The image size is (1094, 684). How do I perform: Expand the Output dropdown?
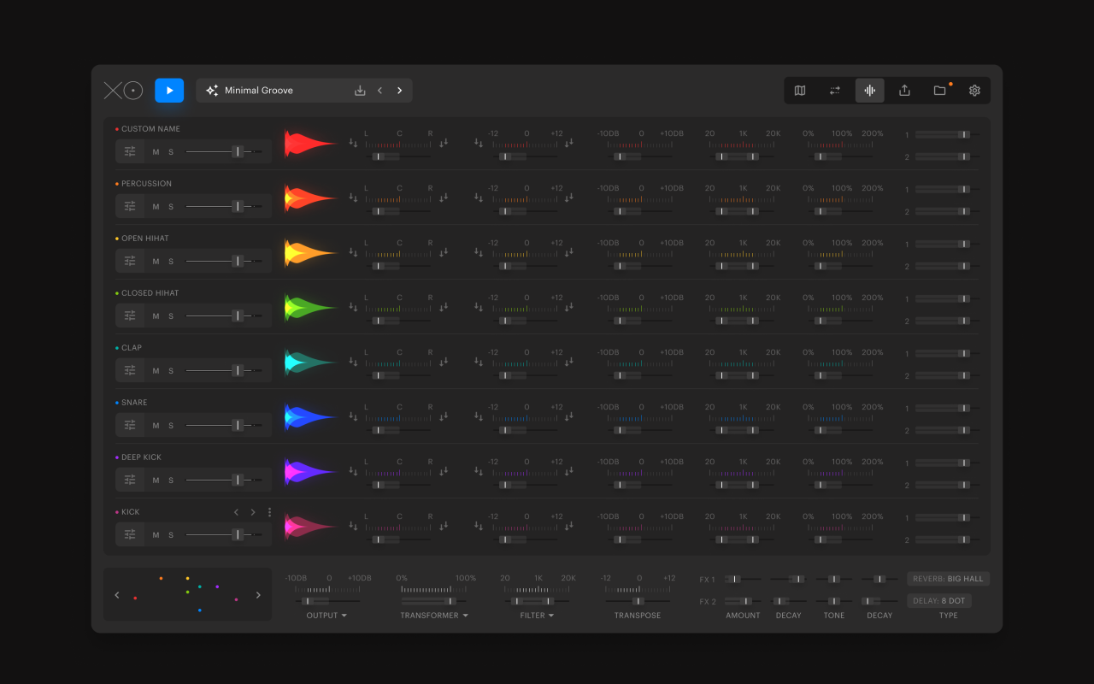tap(327, 616)
